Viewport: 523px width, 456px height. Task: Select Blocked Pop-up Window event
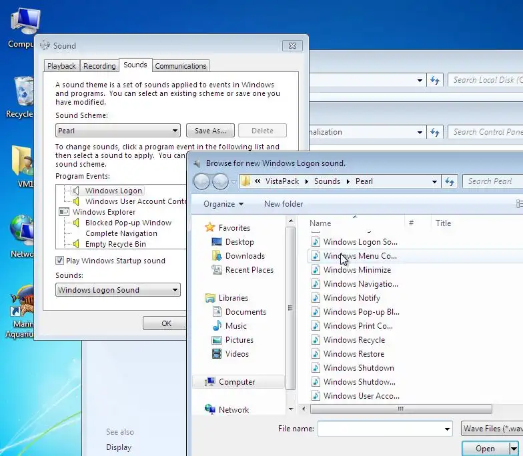[x=128, y=223]
